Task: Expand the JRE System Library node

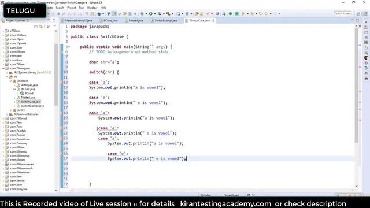Action: pyautogui.click(x=7, y=73)
